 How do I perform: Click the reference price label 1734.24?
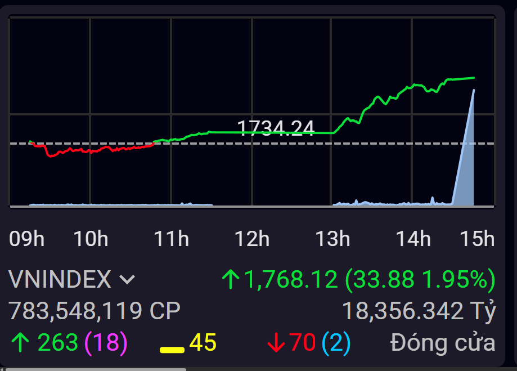[x=276, y=128]
